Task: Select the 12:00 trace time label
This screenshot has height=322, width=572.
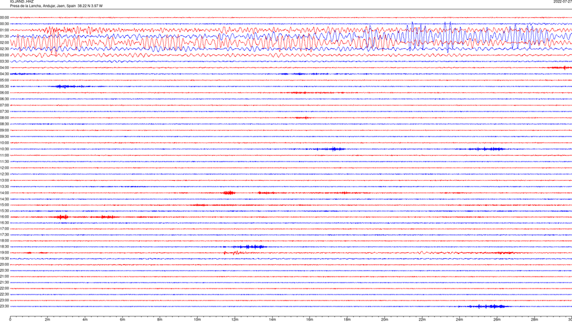Action: point(4,168)
